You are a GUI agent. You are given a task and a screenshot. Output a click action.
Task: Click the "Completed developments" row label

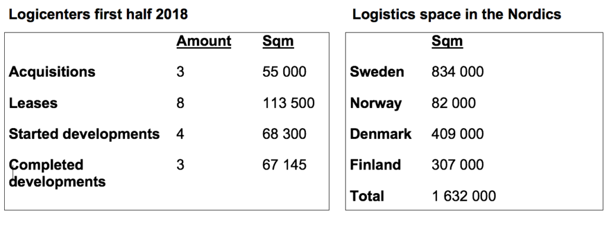[x=57, y=172]
